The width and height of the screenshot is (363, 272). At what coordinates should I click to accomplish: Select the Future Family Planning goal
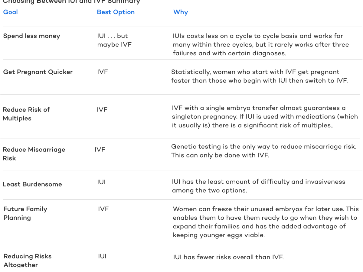pos(25,213)
